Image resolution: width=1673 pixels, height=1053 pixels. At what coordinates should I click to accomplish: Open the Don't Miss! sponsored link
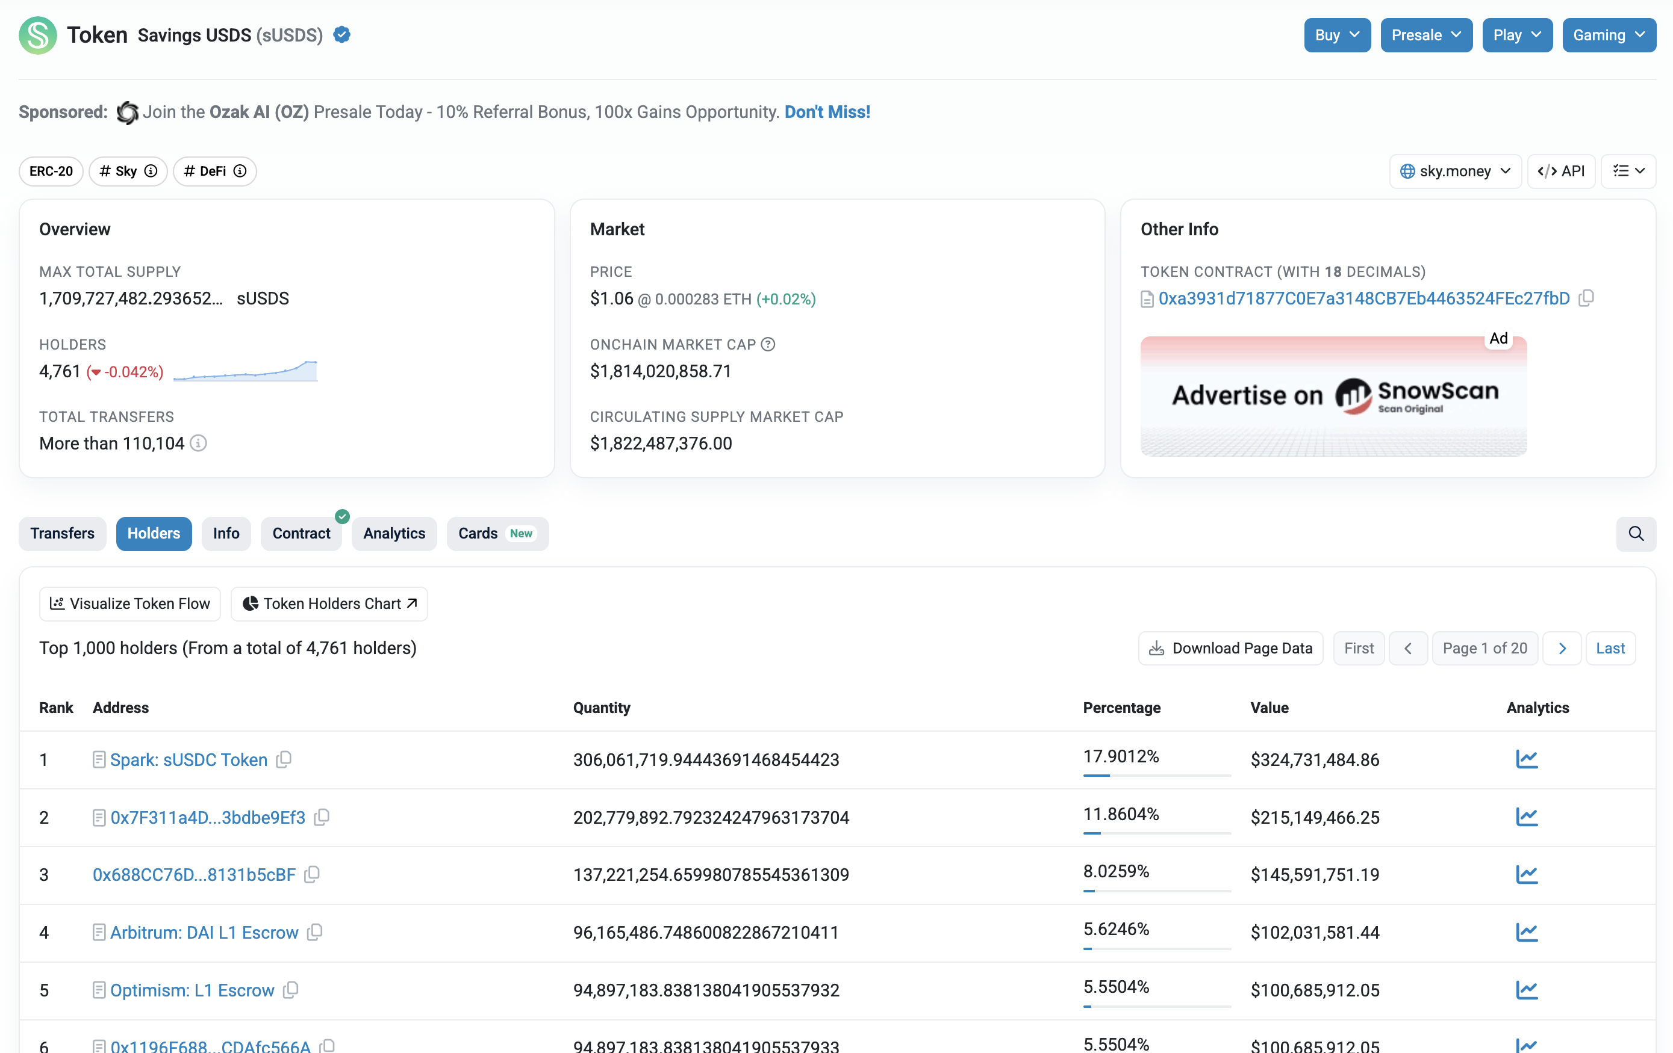click(x=827, y=112)
